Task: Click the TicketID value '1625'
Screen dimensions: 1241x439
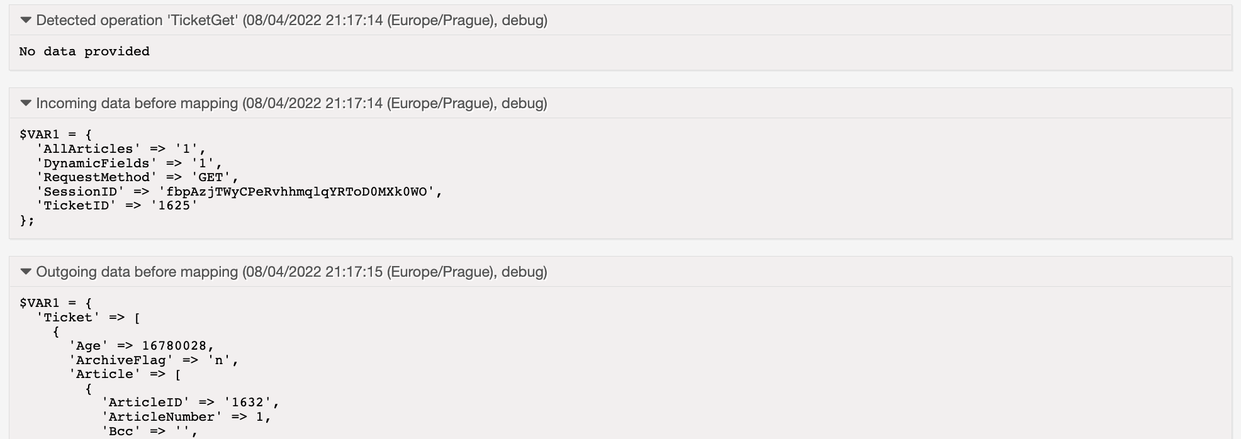Action: click(x=174, y=206)
